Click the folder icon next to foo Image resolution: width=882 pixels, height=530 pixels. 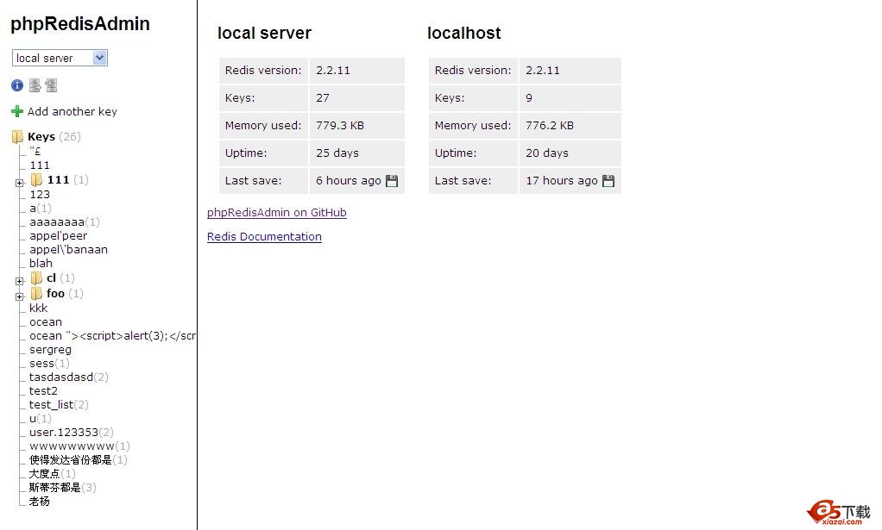[x=36, y=293]
